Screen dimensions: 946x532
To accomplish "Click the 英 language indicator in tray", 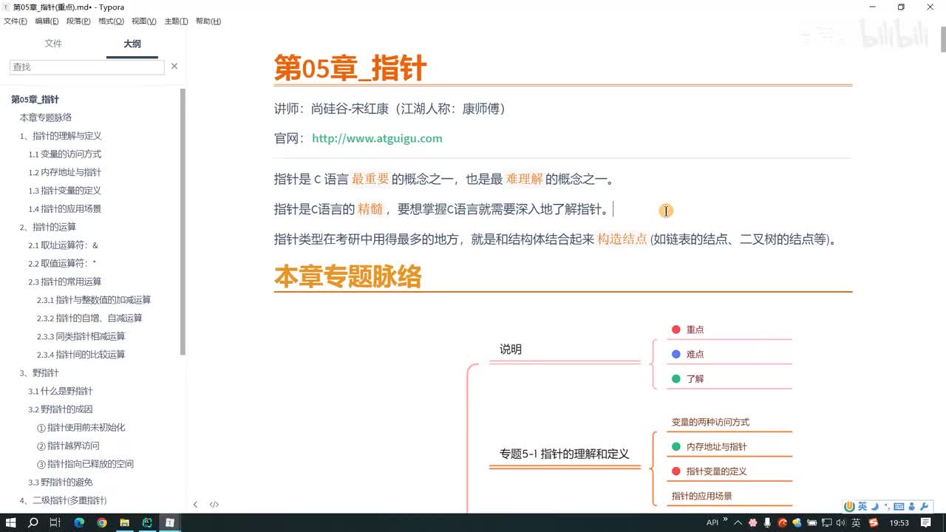I will tap(857, 522).
